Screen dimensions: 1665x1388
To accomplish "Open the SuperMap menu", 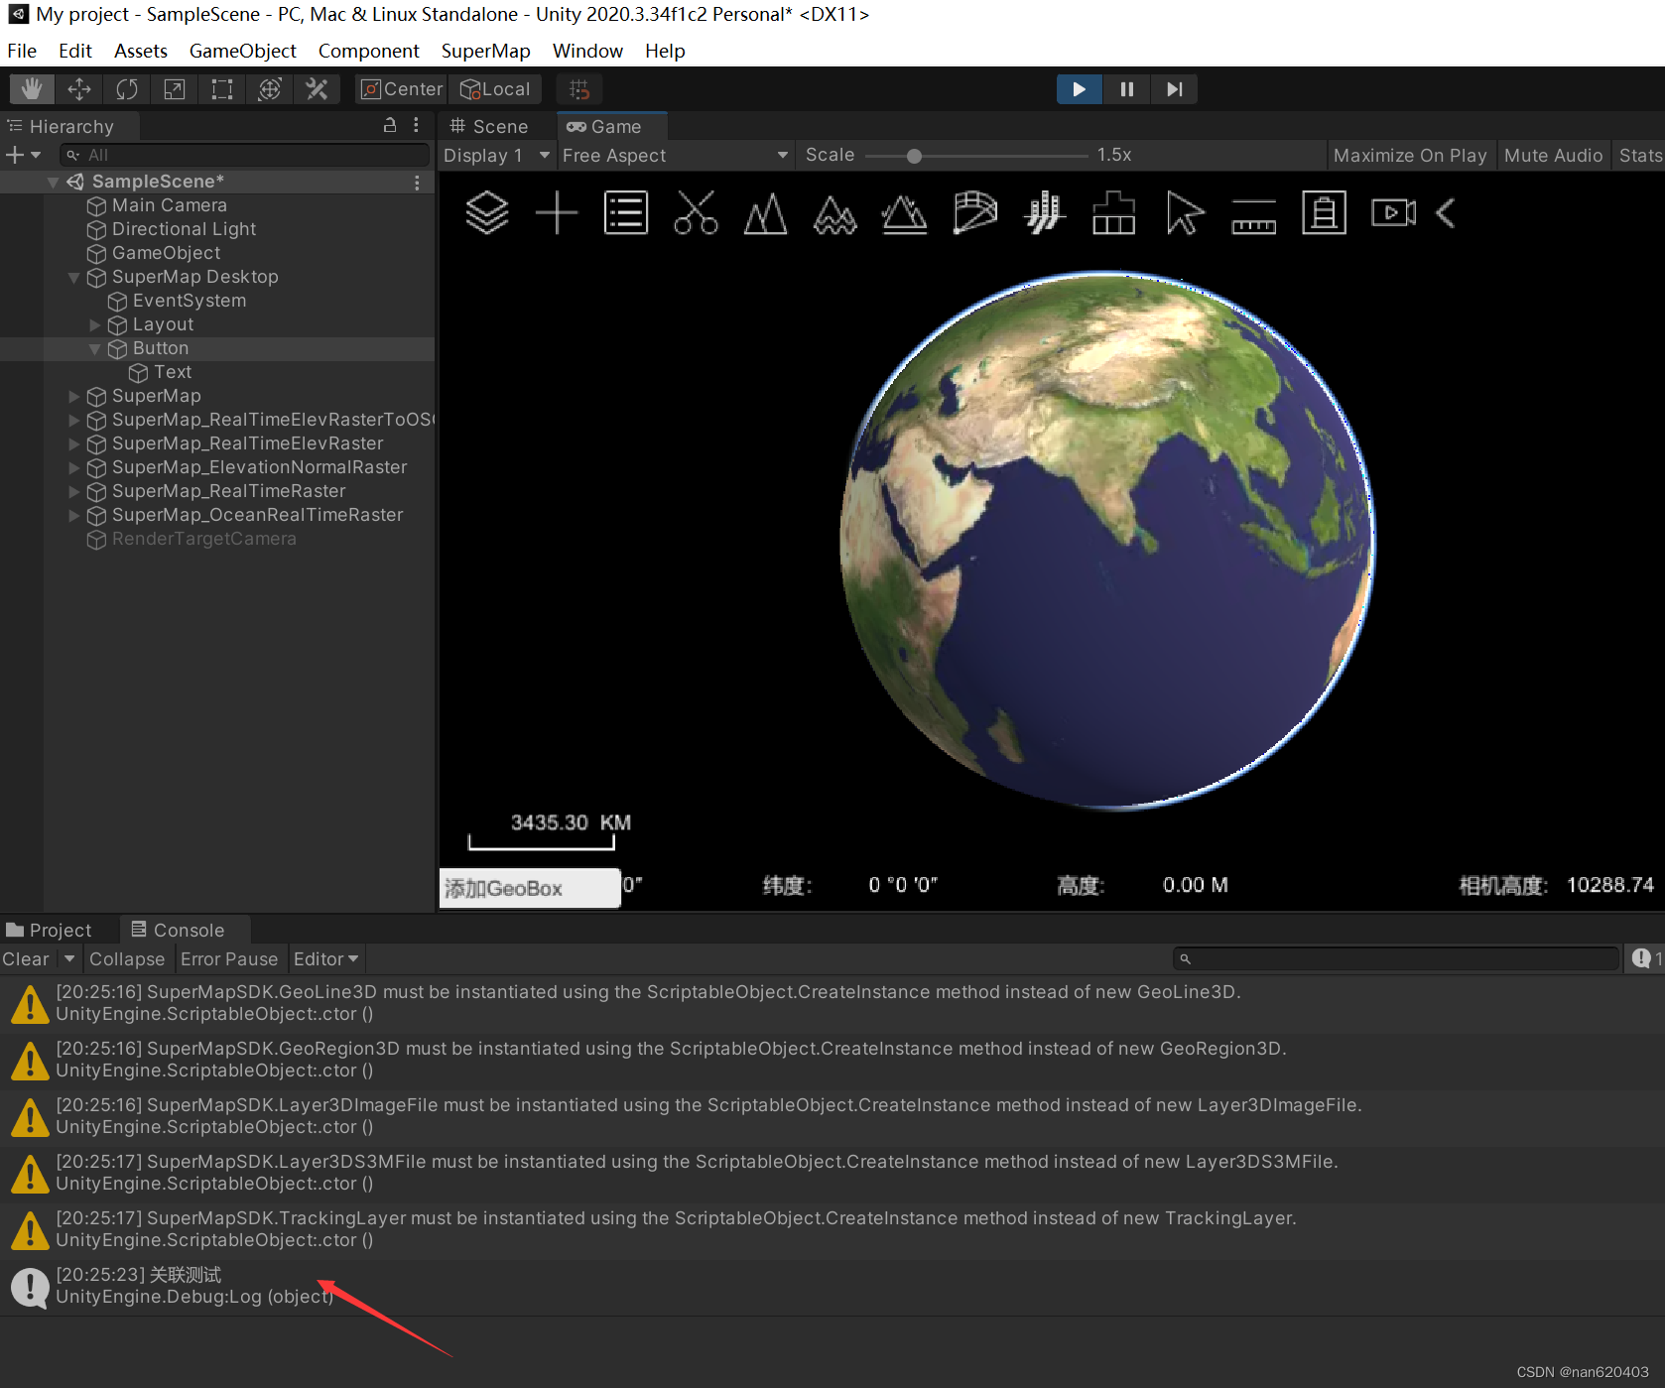I will click(485, 51).
